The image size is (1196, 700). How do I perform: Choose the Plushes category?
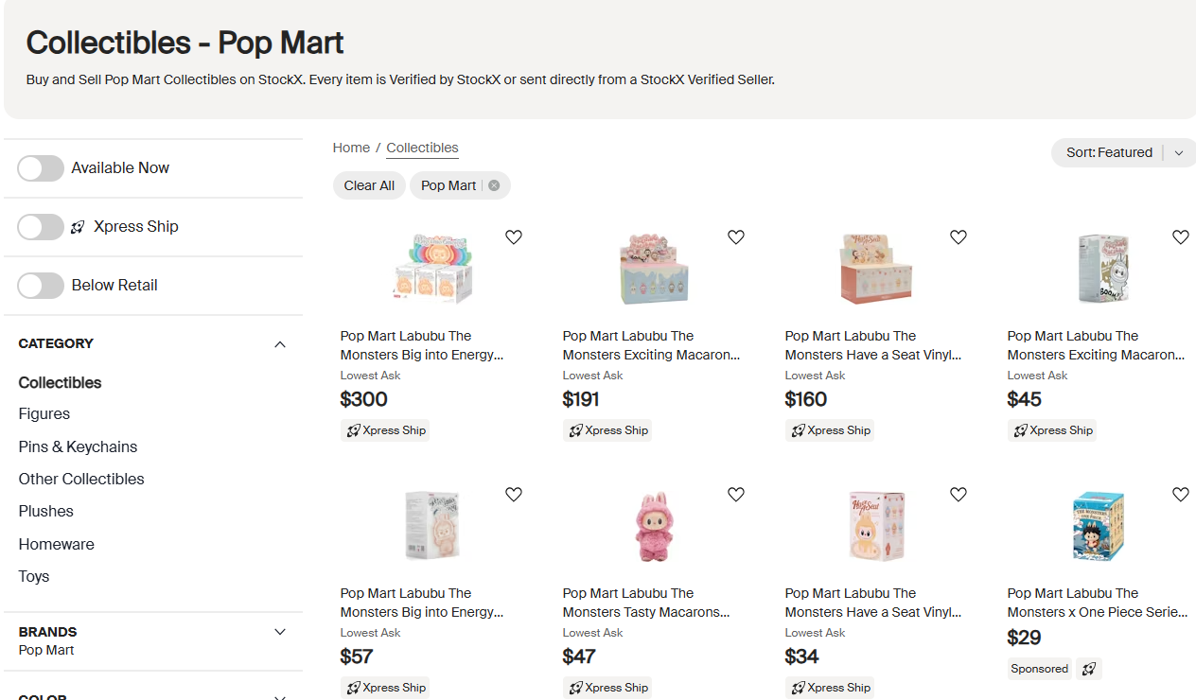pyautogui.click(x=46, y=512)
